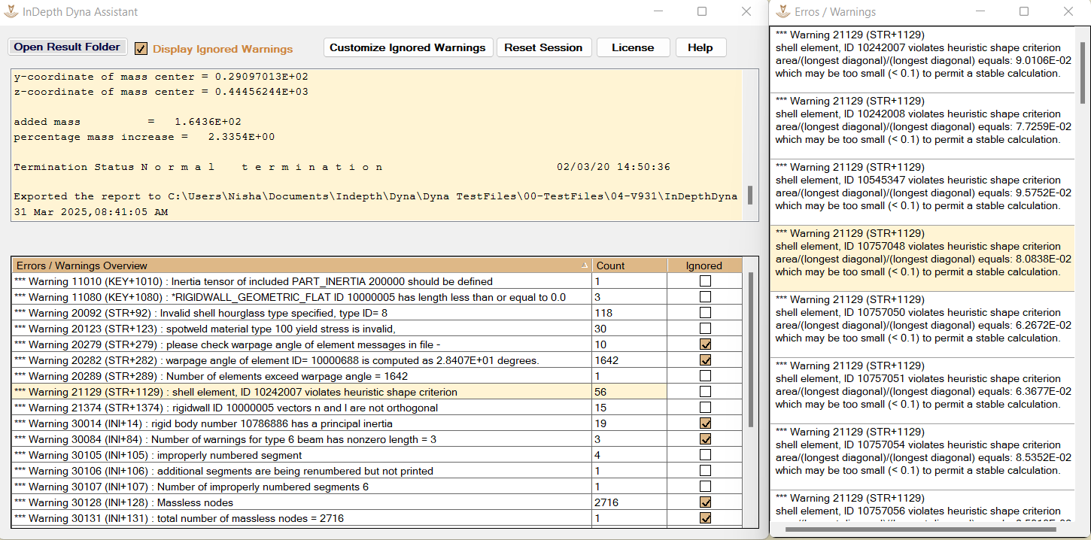Screen dimensions: 1091x540
Task: Select Warning 20092 invalid shell hourglass row
Action: (377, 313)
